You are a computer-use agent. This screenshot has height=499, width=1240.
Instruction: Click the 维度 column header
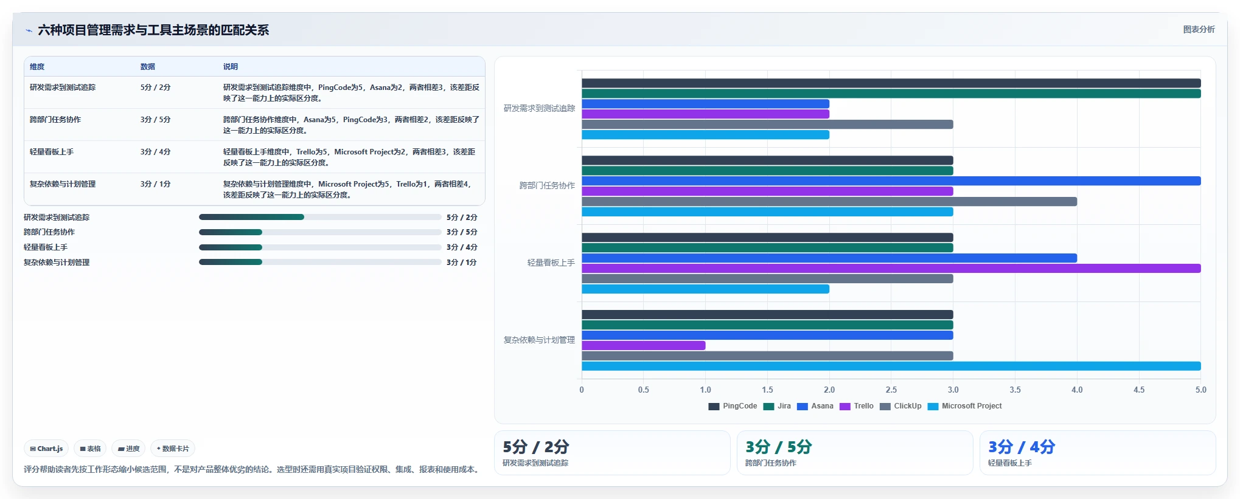click(37, 67)
